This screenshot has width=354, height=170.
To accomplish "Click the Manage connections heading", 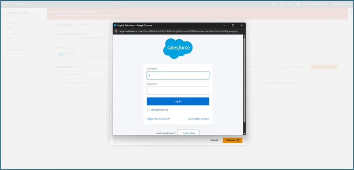I will click(x=71, y=34).
